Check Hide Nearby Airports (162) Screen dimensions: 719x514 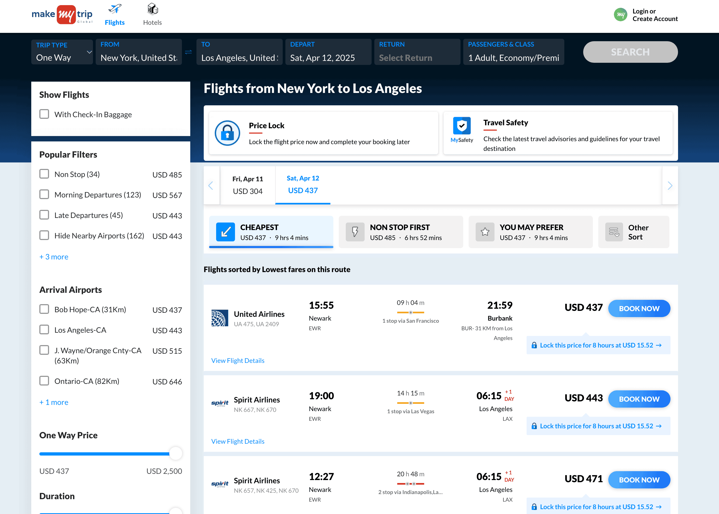(44, 235)
